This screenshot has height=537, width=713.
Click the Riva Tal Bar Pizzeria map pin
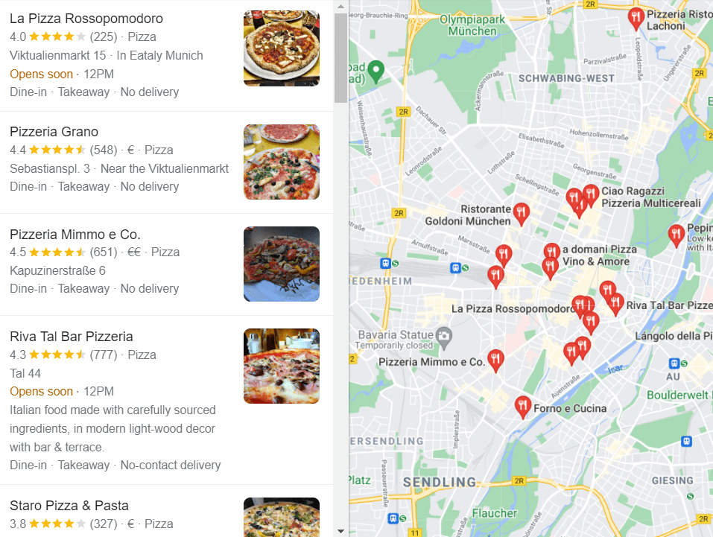[x=615, y=303]
